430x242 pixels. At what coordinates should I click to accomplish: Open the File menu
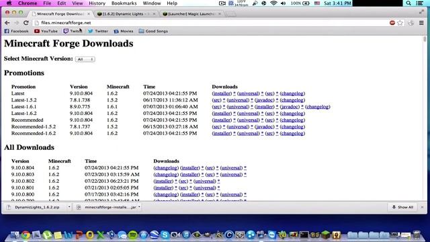[47, 3]
